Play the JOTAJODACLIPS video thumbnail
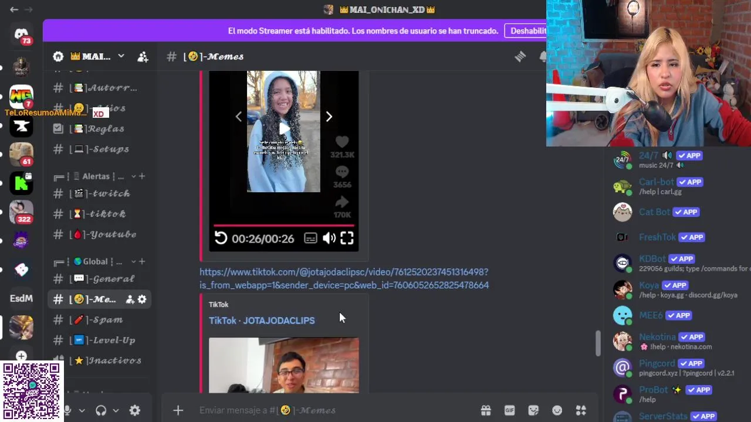Image resolution: width=751 pixels, height=422 pixels. click(x=284, y=365)
